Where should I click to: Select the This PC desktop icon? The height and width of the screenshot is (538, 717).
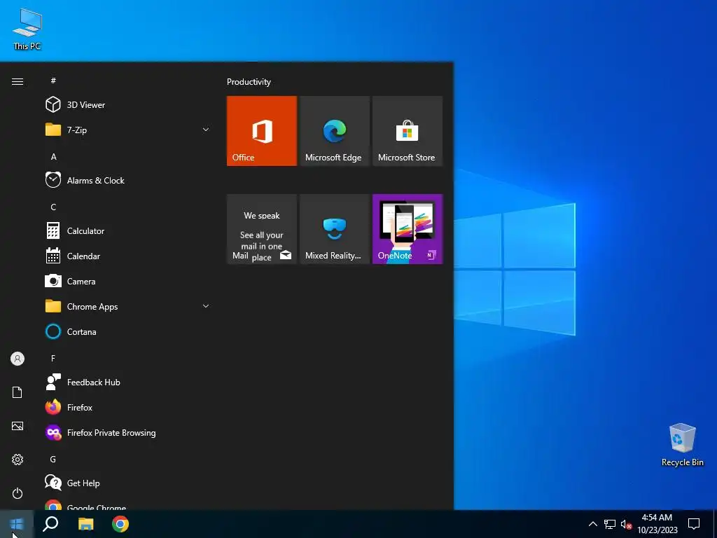point(27,29)
